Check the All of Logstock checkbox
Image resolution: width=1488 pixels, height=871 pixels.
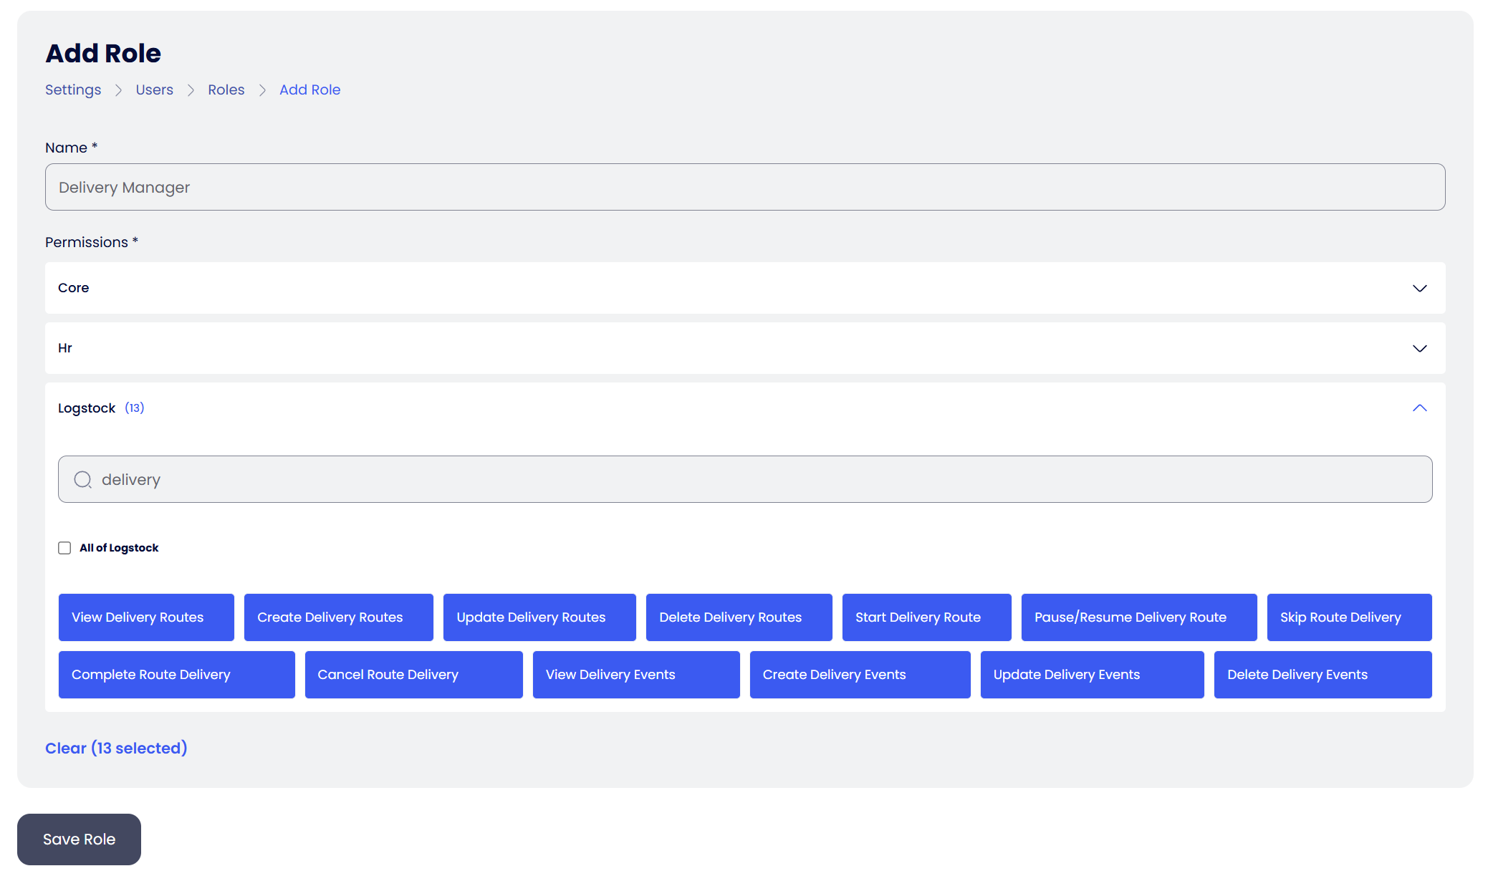coord(64,548)
